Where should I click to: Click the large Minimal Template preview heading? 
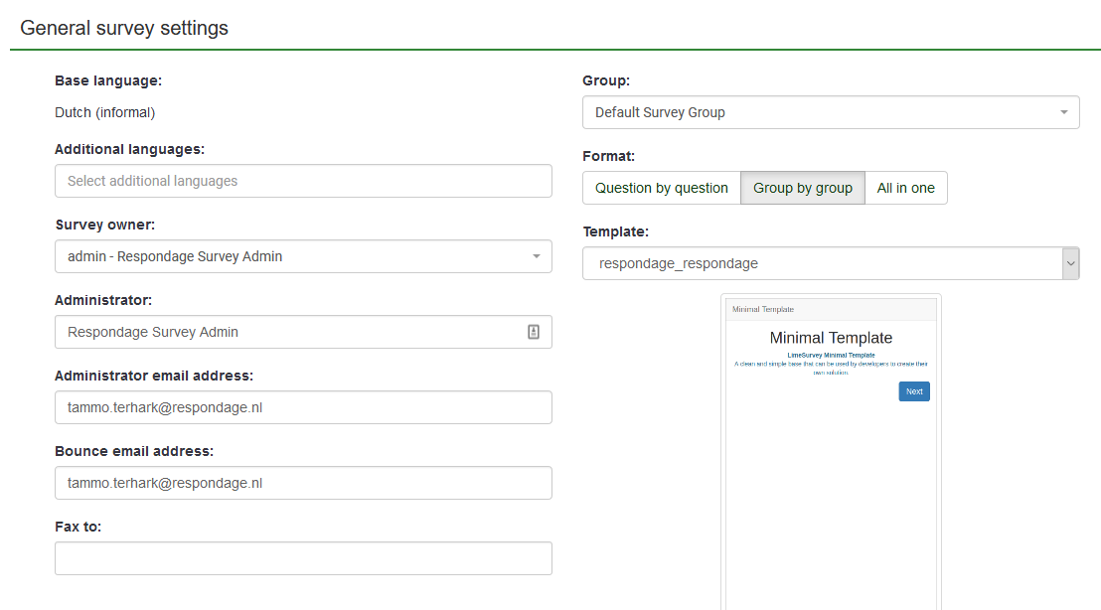point(831,338)
